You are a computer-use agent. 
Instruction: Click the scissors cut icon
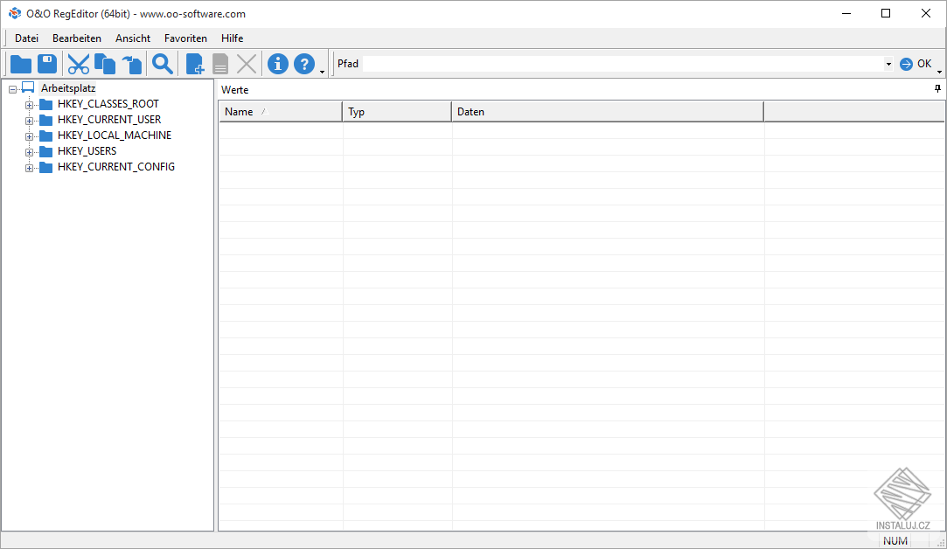click(79, 64)
